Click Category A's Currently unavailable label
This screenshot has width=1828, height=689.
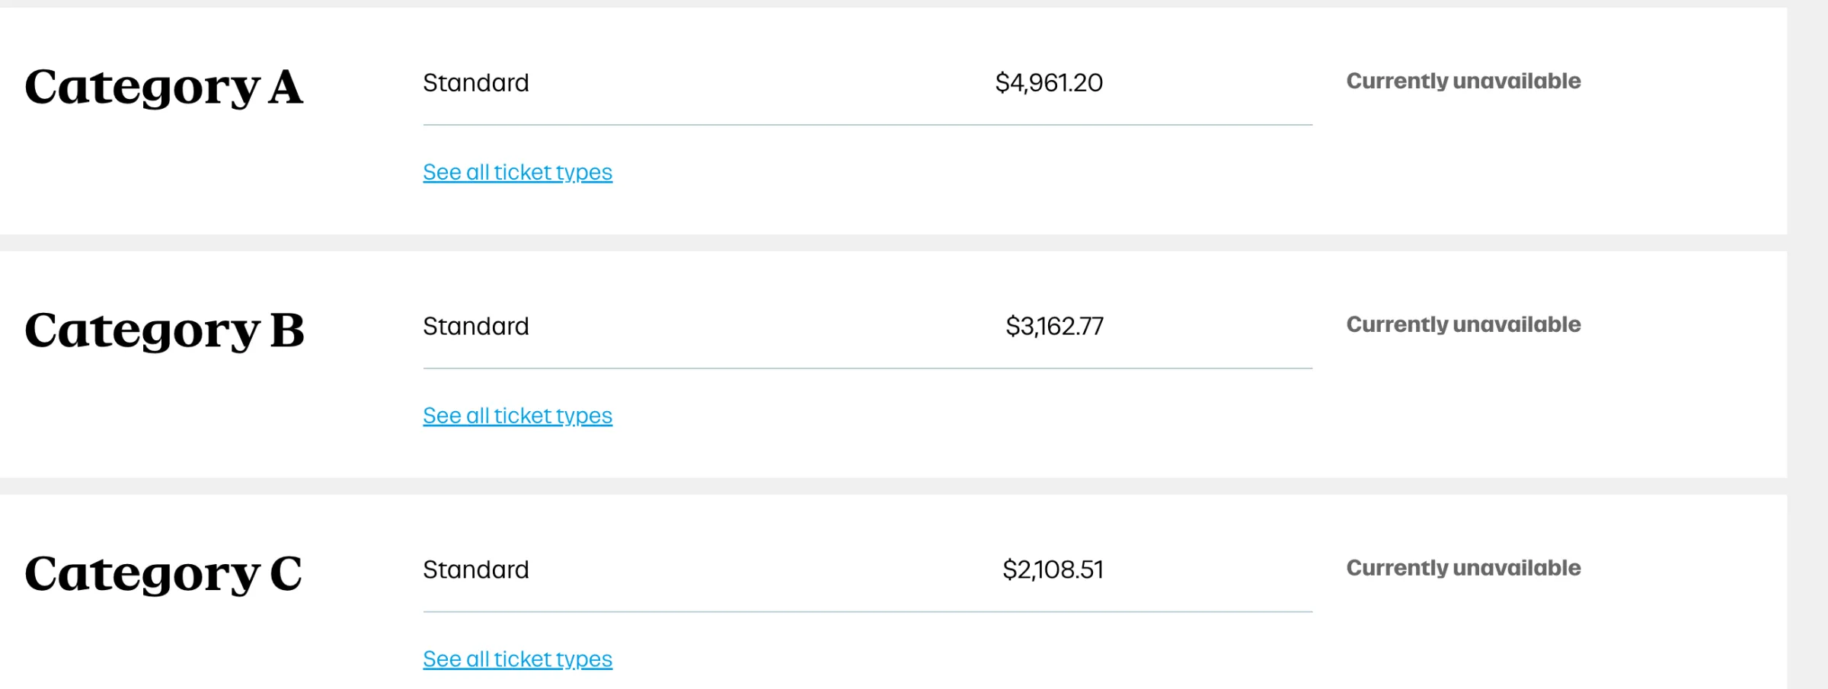[x=1463, y=81]
